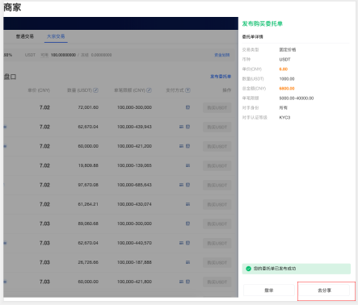This screenshot has width=358, height=305.
Task: Open filter icon beside 支付方式 header
Action: 187,90
